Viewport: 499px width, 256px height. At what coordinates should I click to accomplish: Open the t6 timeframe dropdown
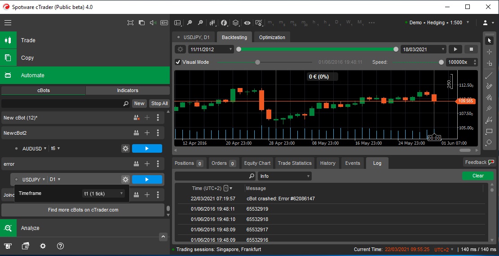tap(55, 148)
